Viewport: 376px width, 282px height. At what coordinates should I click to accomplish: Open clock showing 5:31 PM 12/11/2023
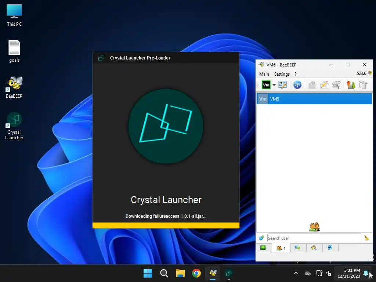click(349, 273)
